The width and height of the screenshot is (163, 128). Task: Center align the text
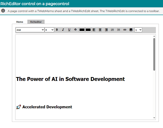point(100,30)
